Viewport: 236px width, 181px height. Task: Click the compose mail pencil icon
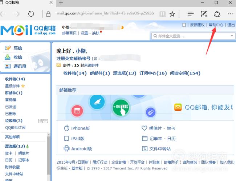click(8, 48)
